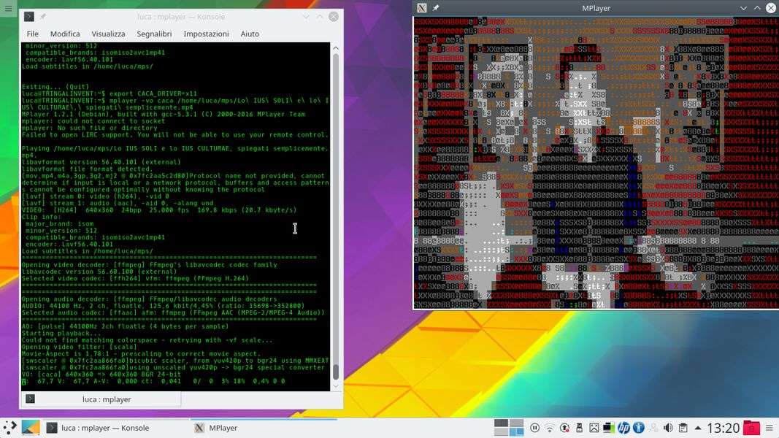This screenshot has width=779, height=438.
Task: Click the 'AO: [pulse] 44100Hz 2ch' line
Action: 125,326
